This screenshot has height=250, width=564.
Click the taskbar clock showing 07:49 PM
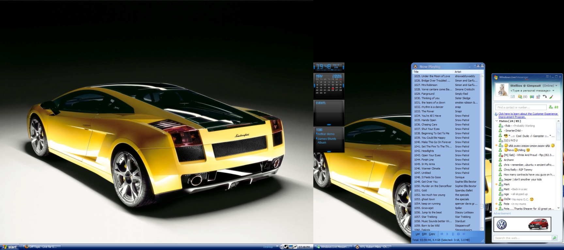click(x=304, y=247)
